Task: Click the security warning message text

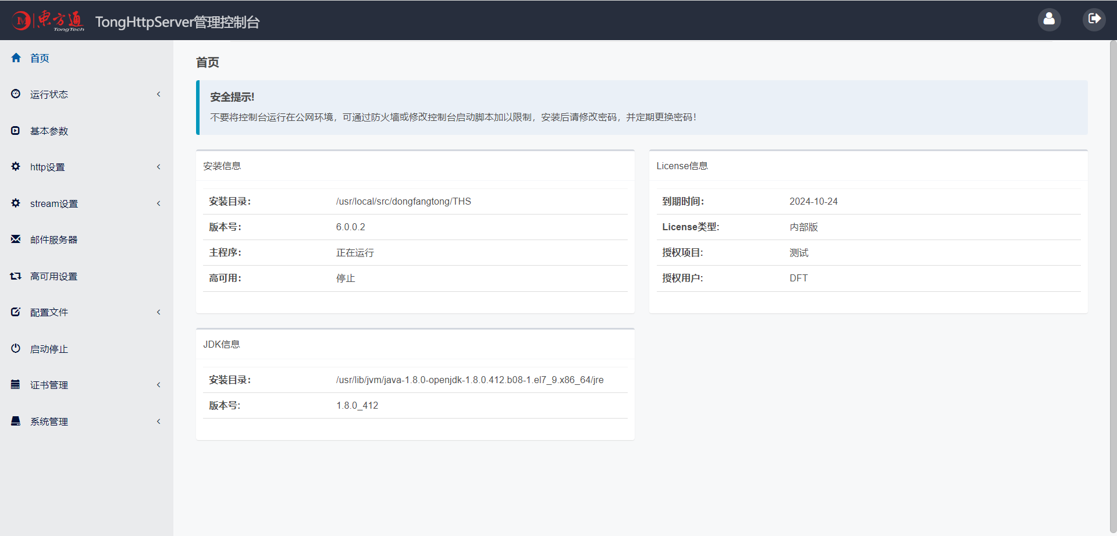Action: coord(453,117)
